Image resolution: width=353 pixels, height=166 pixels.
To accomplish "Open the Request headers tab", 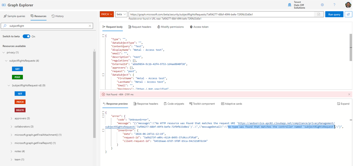I will 140,27.
